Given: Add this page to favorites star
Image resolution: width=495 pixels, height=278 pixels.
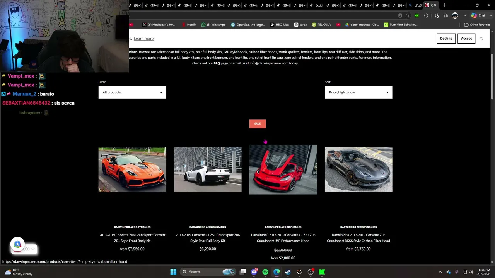Looking at the screenshot, I should [407, 15].
